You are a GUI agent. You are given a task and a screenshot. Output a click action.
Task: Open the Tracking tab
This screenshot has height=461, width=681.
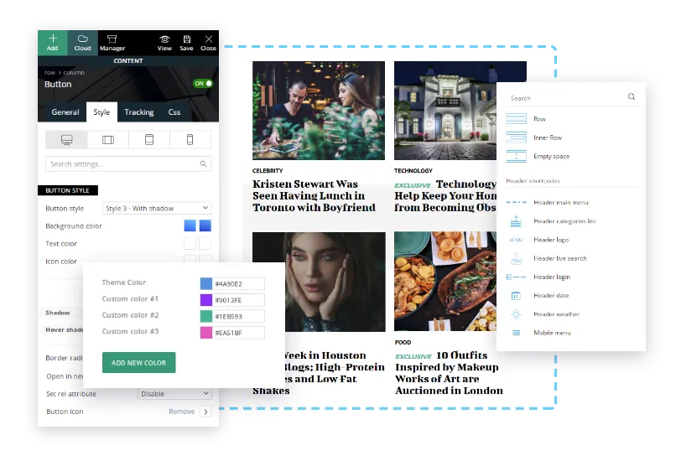(139, 112)
